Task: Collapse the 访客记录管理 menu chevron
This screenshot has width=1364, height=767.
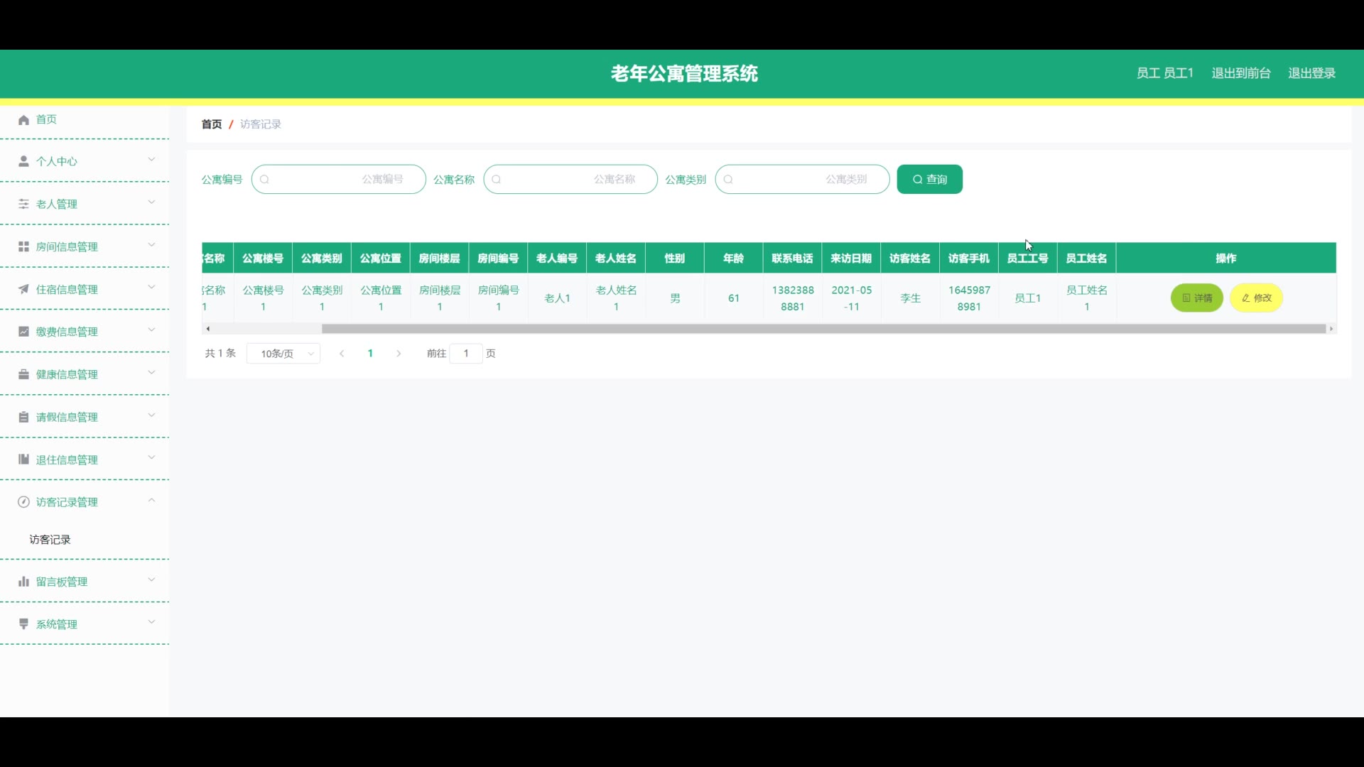Action: click(151, 501)
